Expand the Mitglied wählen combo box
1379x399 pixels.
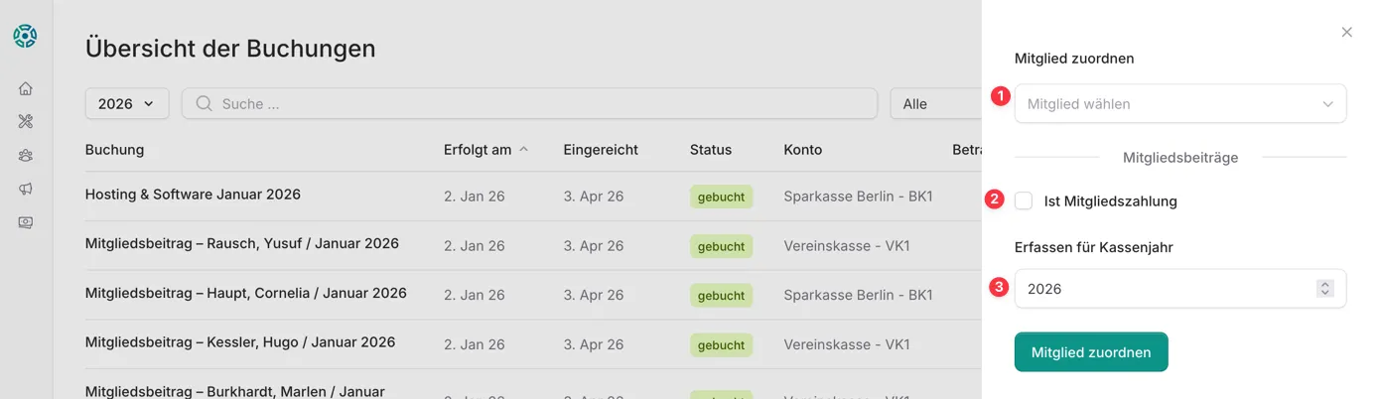(x=1179, y=103)
